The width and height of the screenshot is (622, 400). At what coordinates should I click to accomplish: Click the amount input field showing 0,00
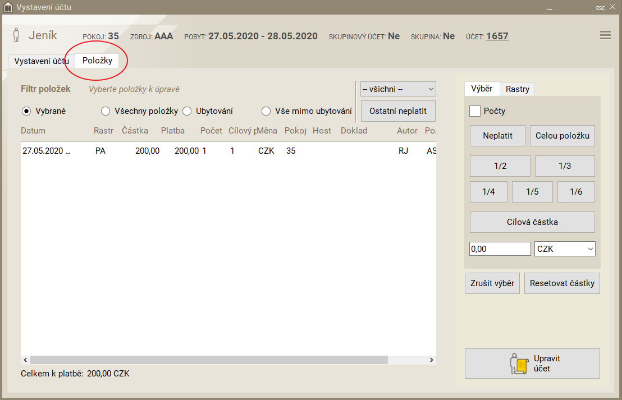pos(500,249)
